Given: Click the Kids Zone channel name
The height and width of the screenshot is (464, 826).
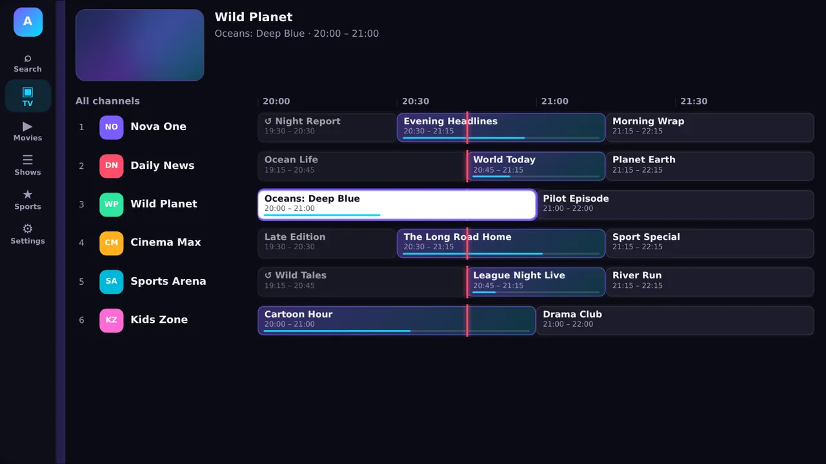Looking at the screenshot, I should pos(159,320).
